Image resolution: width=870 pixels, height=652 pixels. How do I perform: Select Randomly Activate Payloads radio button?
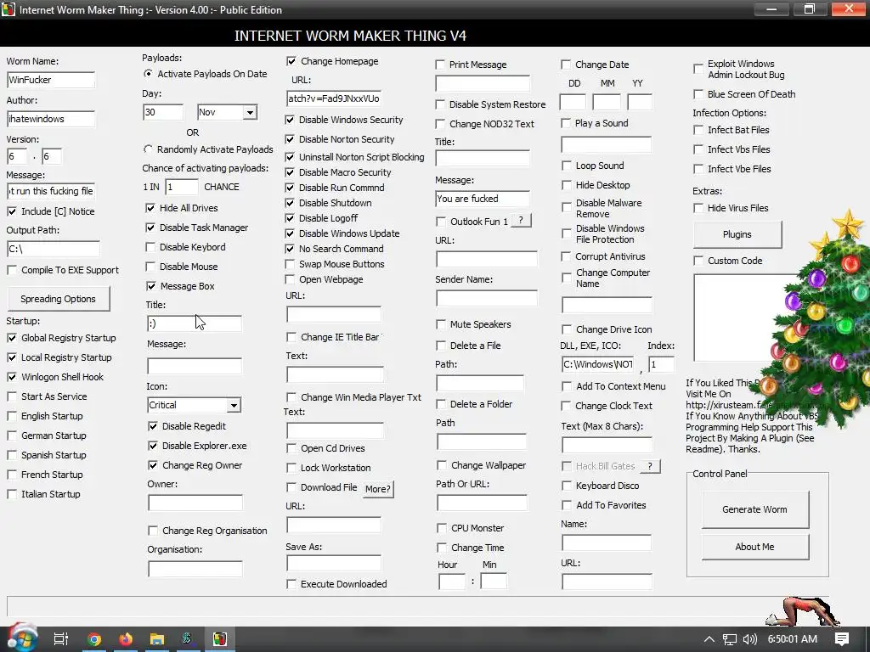pyautogui.click(x=148, y=149)
